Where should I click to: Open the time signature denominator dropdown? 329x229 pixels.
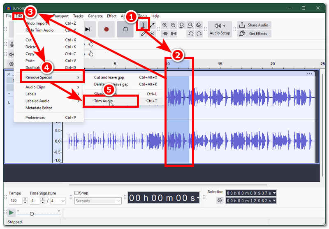[58, 201]
